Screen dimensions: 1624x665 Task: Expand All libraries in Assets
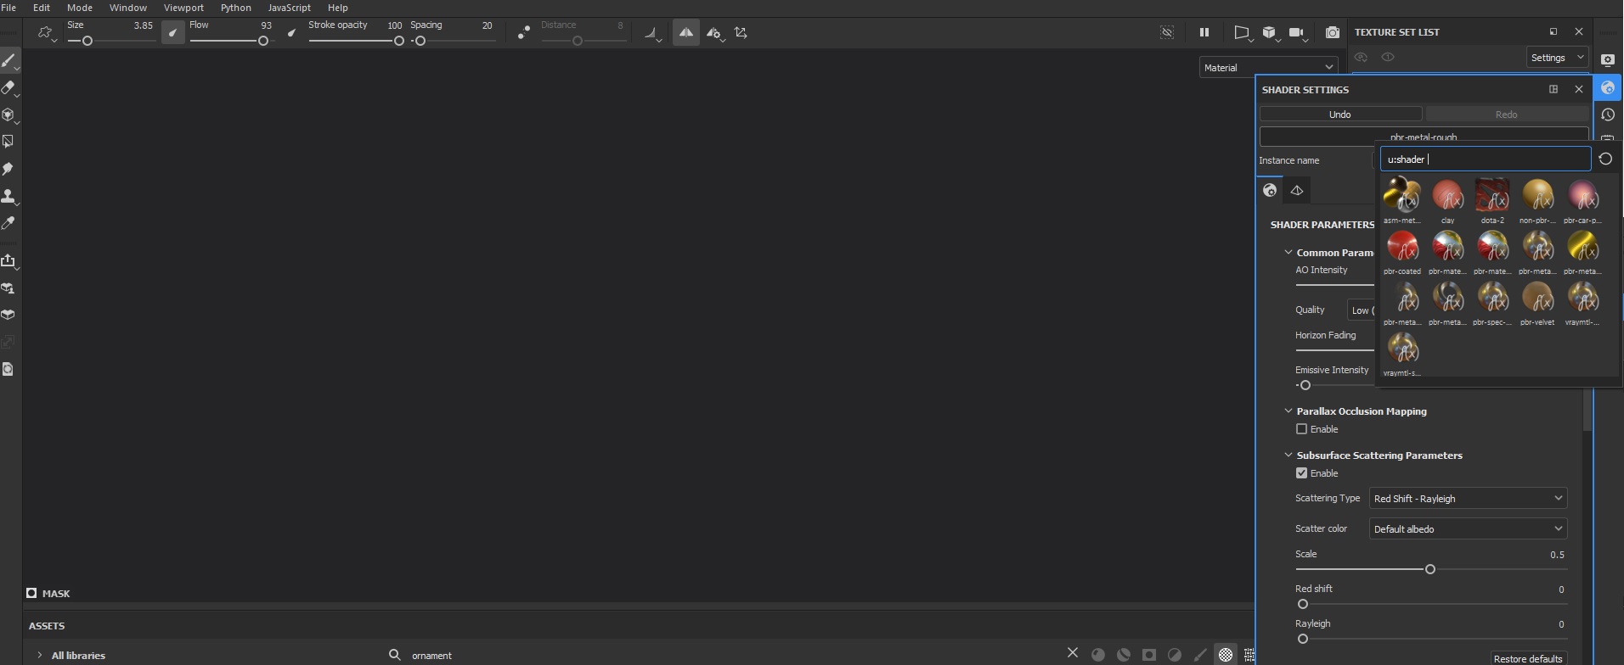[x=40, y=655]
